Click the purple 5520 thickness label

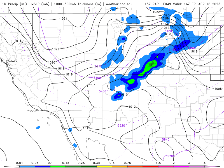(121, 125)
